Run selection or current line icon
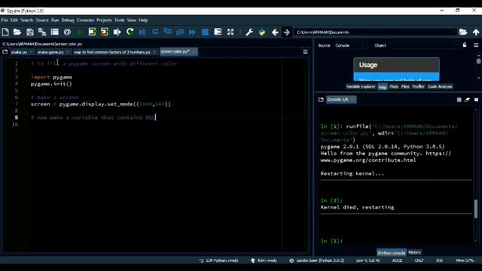This screenshot has height=271, width=482. [117, 32]
